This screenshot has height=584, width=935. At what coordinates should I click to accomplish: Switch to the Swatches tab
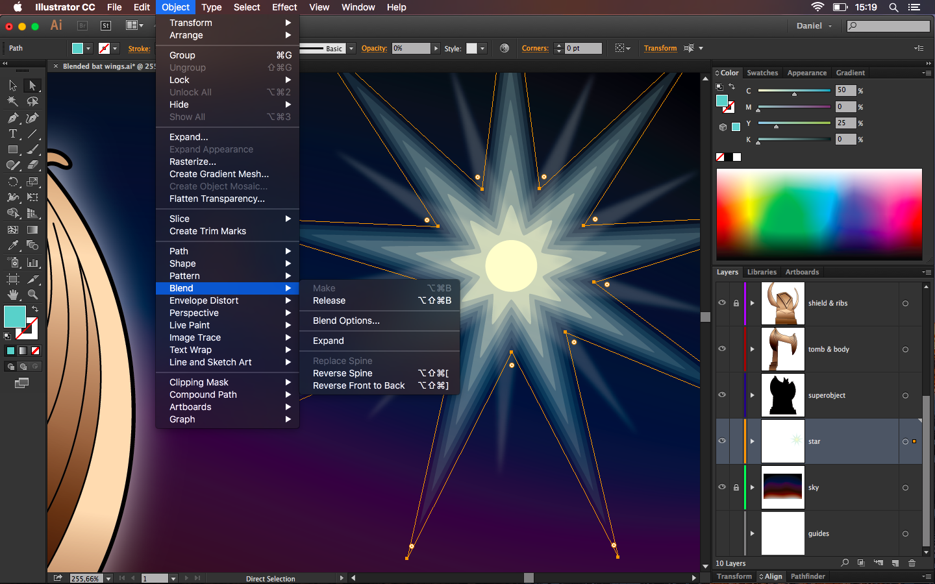click(762, 73)
